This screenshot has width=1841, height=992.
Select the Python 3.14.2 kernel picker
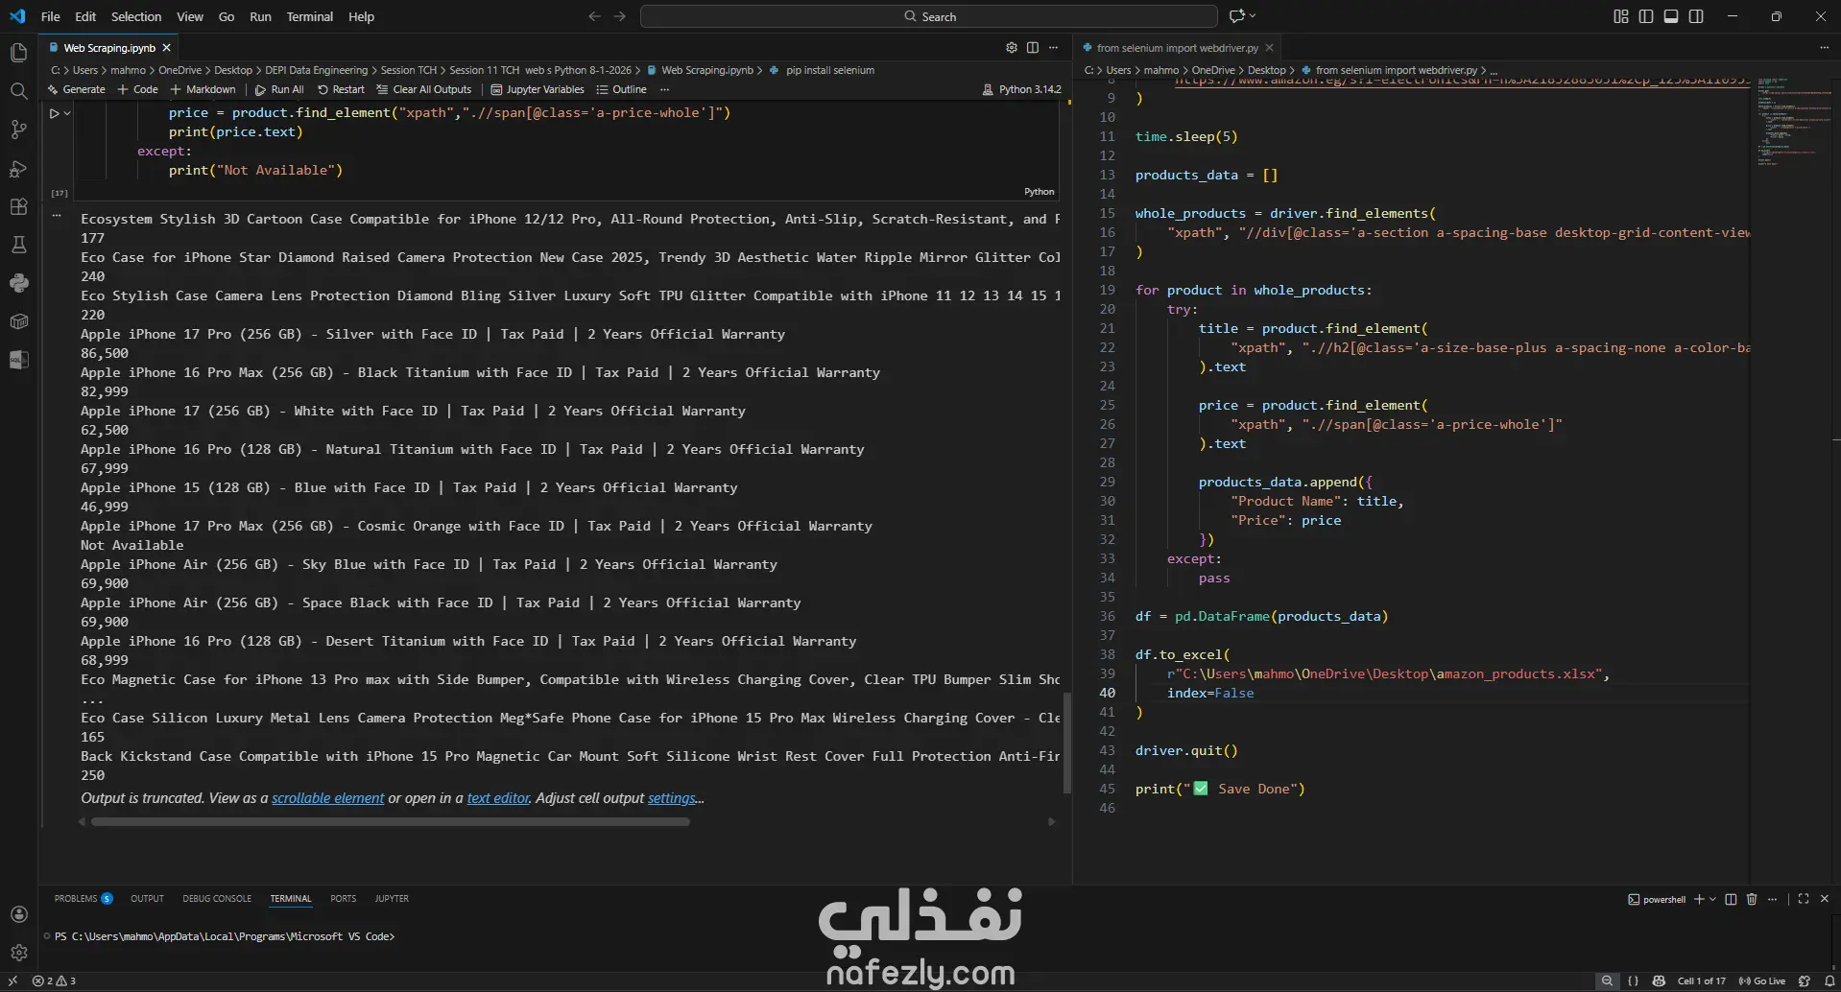1022,89
